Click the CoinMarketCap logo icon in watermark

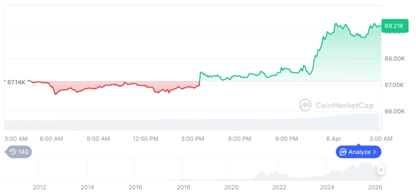coord(305,105)
